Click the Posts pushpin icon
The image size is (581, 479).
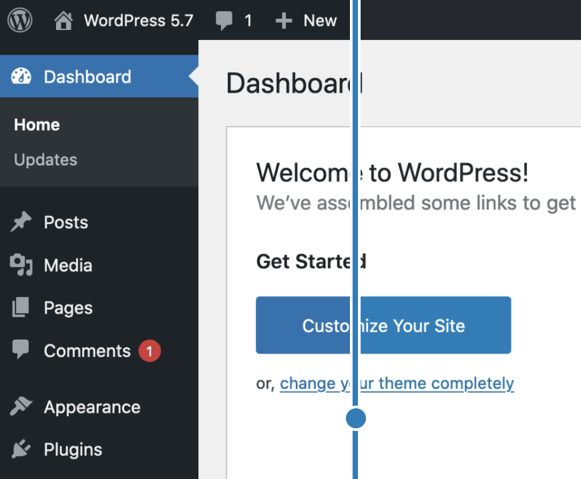pyautogui.click(x=21, y=221)
